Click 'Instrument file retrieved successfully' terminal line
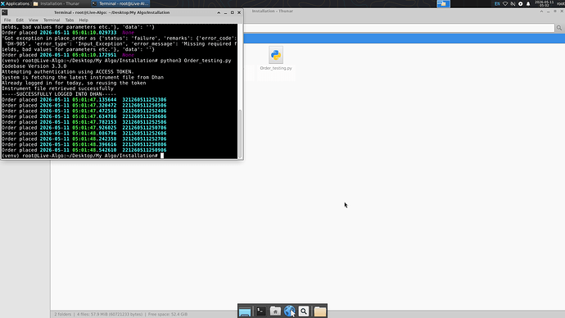 tap(57, 89)
